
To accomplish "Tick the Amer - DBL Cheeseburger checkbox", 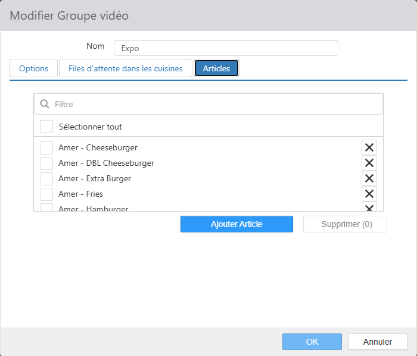I will (46, 163).
